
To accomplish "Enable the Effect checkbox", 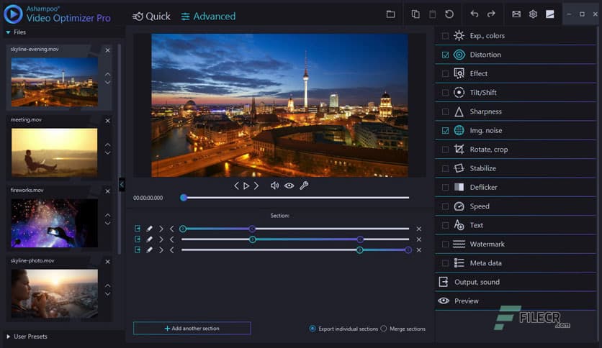I will pyautogui.click(x=445, y=73).
